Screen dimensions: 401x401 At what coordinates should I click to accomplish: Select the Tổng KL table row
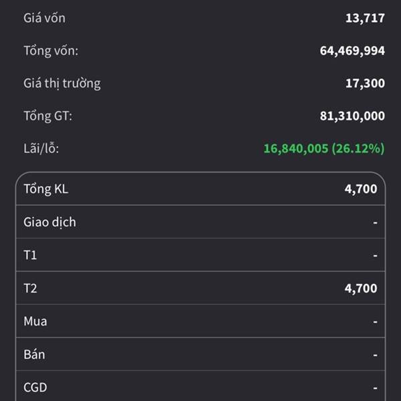click(200, 189)
